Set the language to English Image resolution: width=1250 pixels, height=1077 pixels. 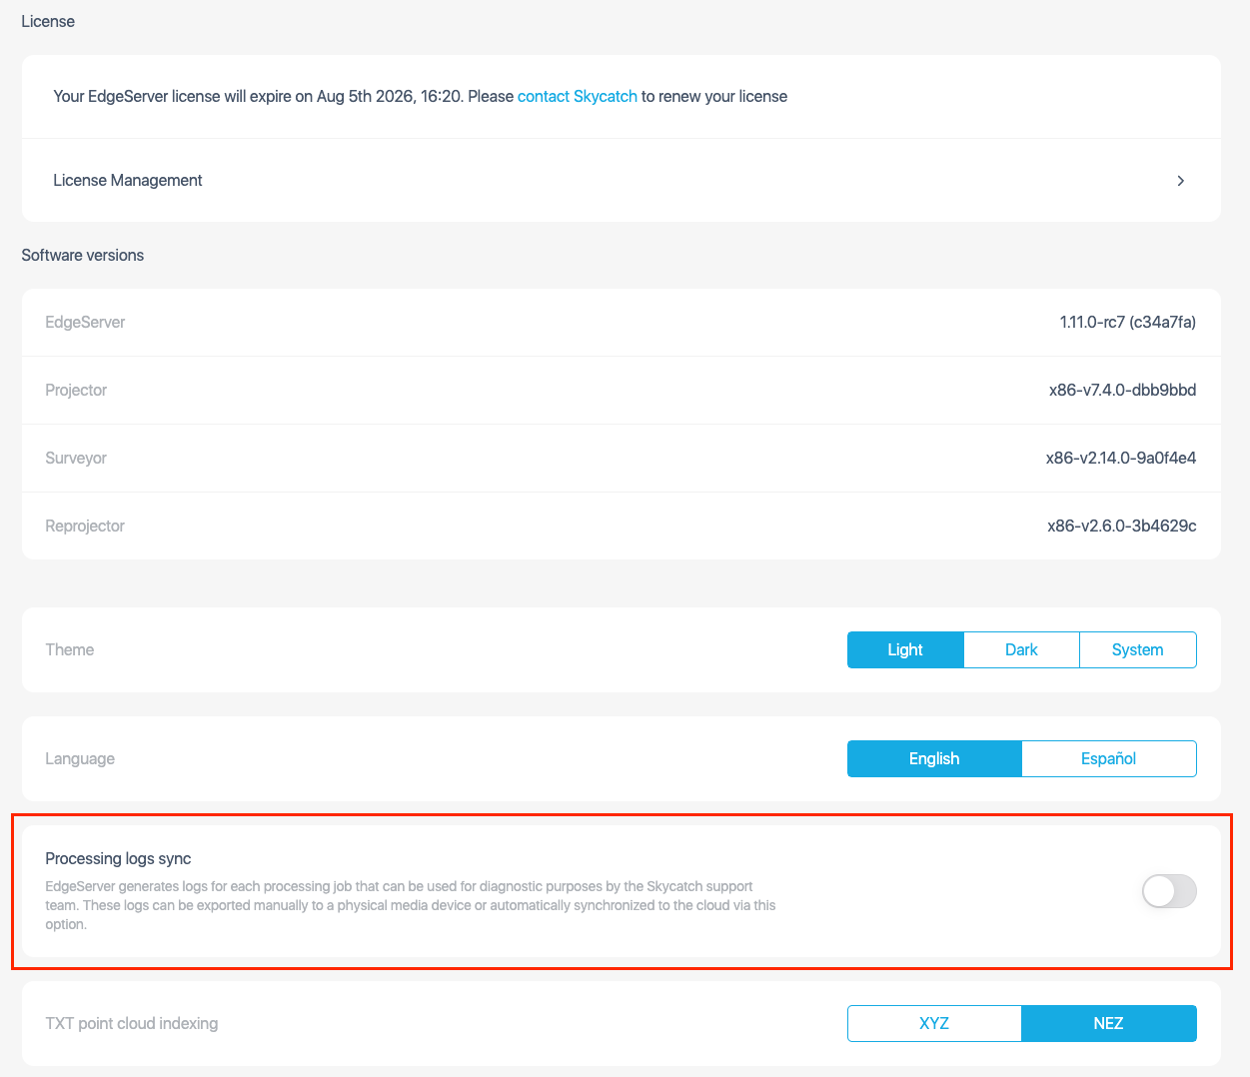tap(934, 758)
